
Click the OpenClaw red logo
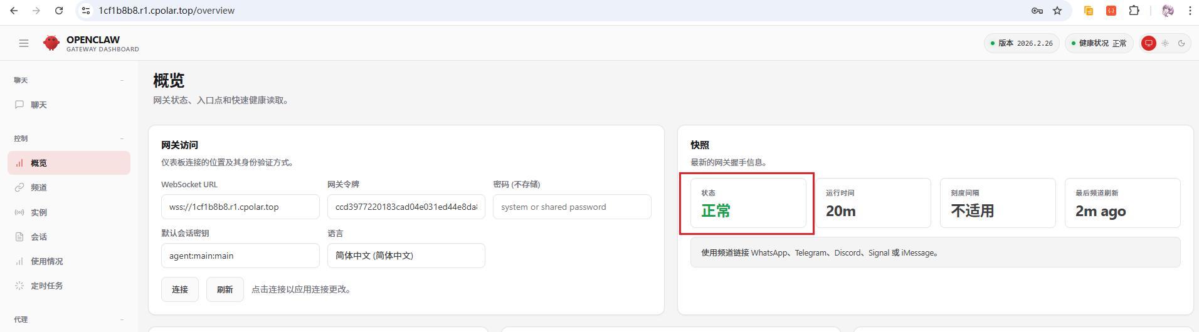[51, 43]
